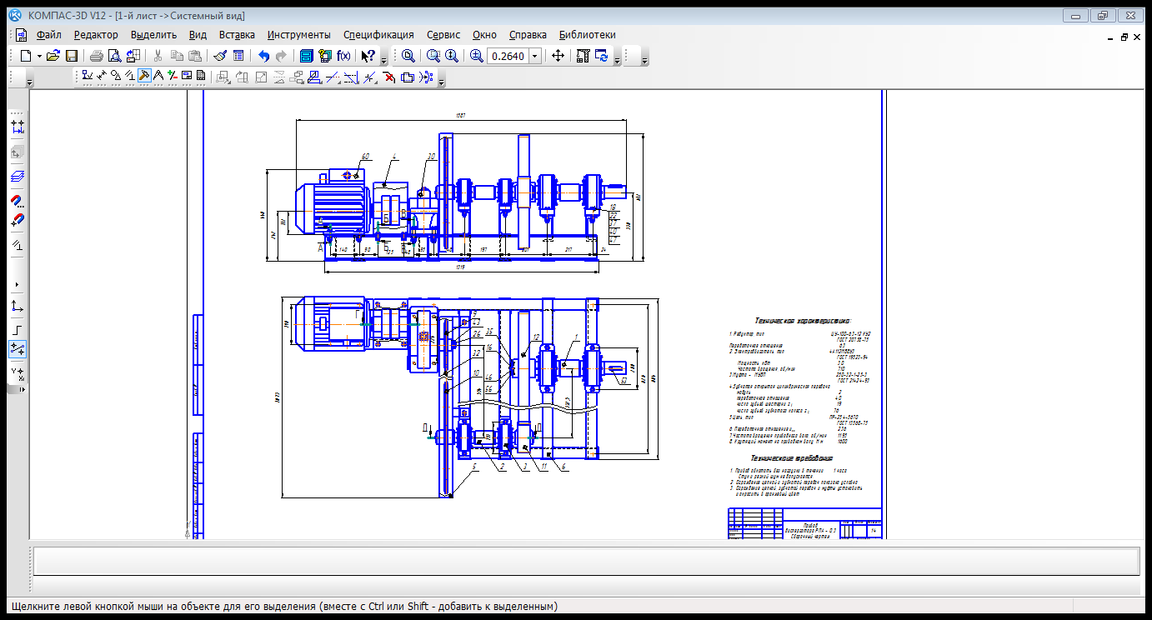Select the Measurement compass panel icon

158,76
